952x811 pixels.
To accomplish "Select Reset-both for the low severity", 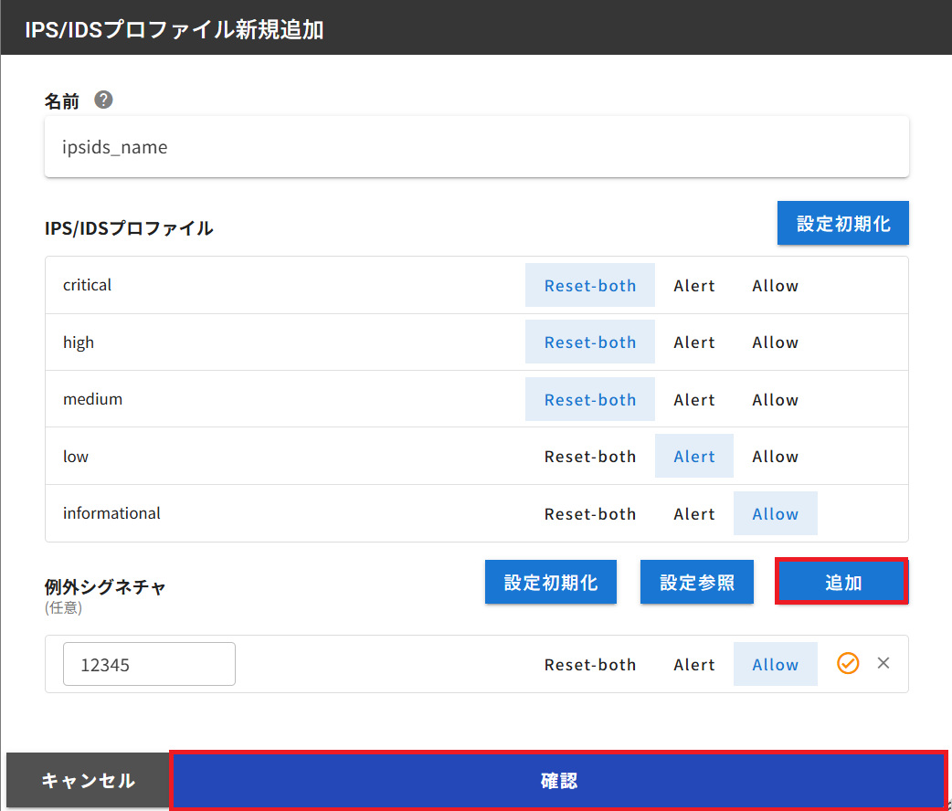I will pyautogui.click(x=589, y=456).
